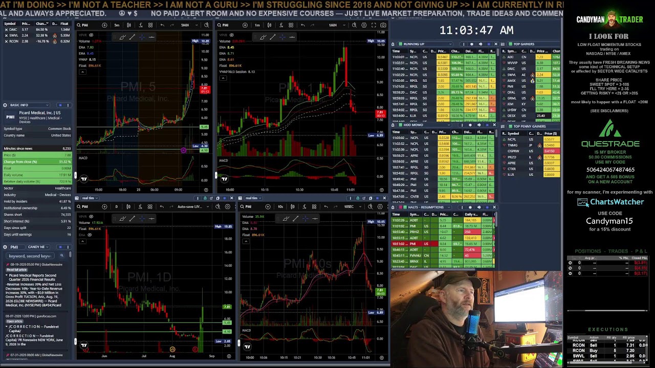Redo the last change on the 1-minute chart

click(312, 25)
